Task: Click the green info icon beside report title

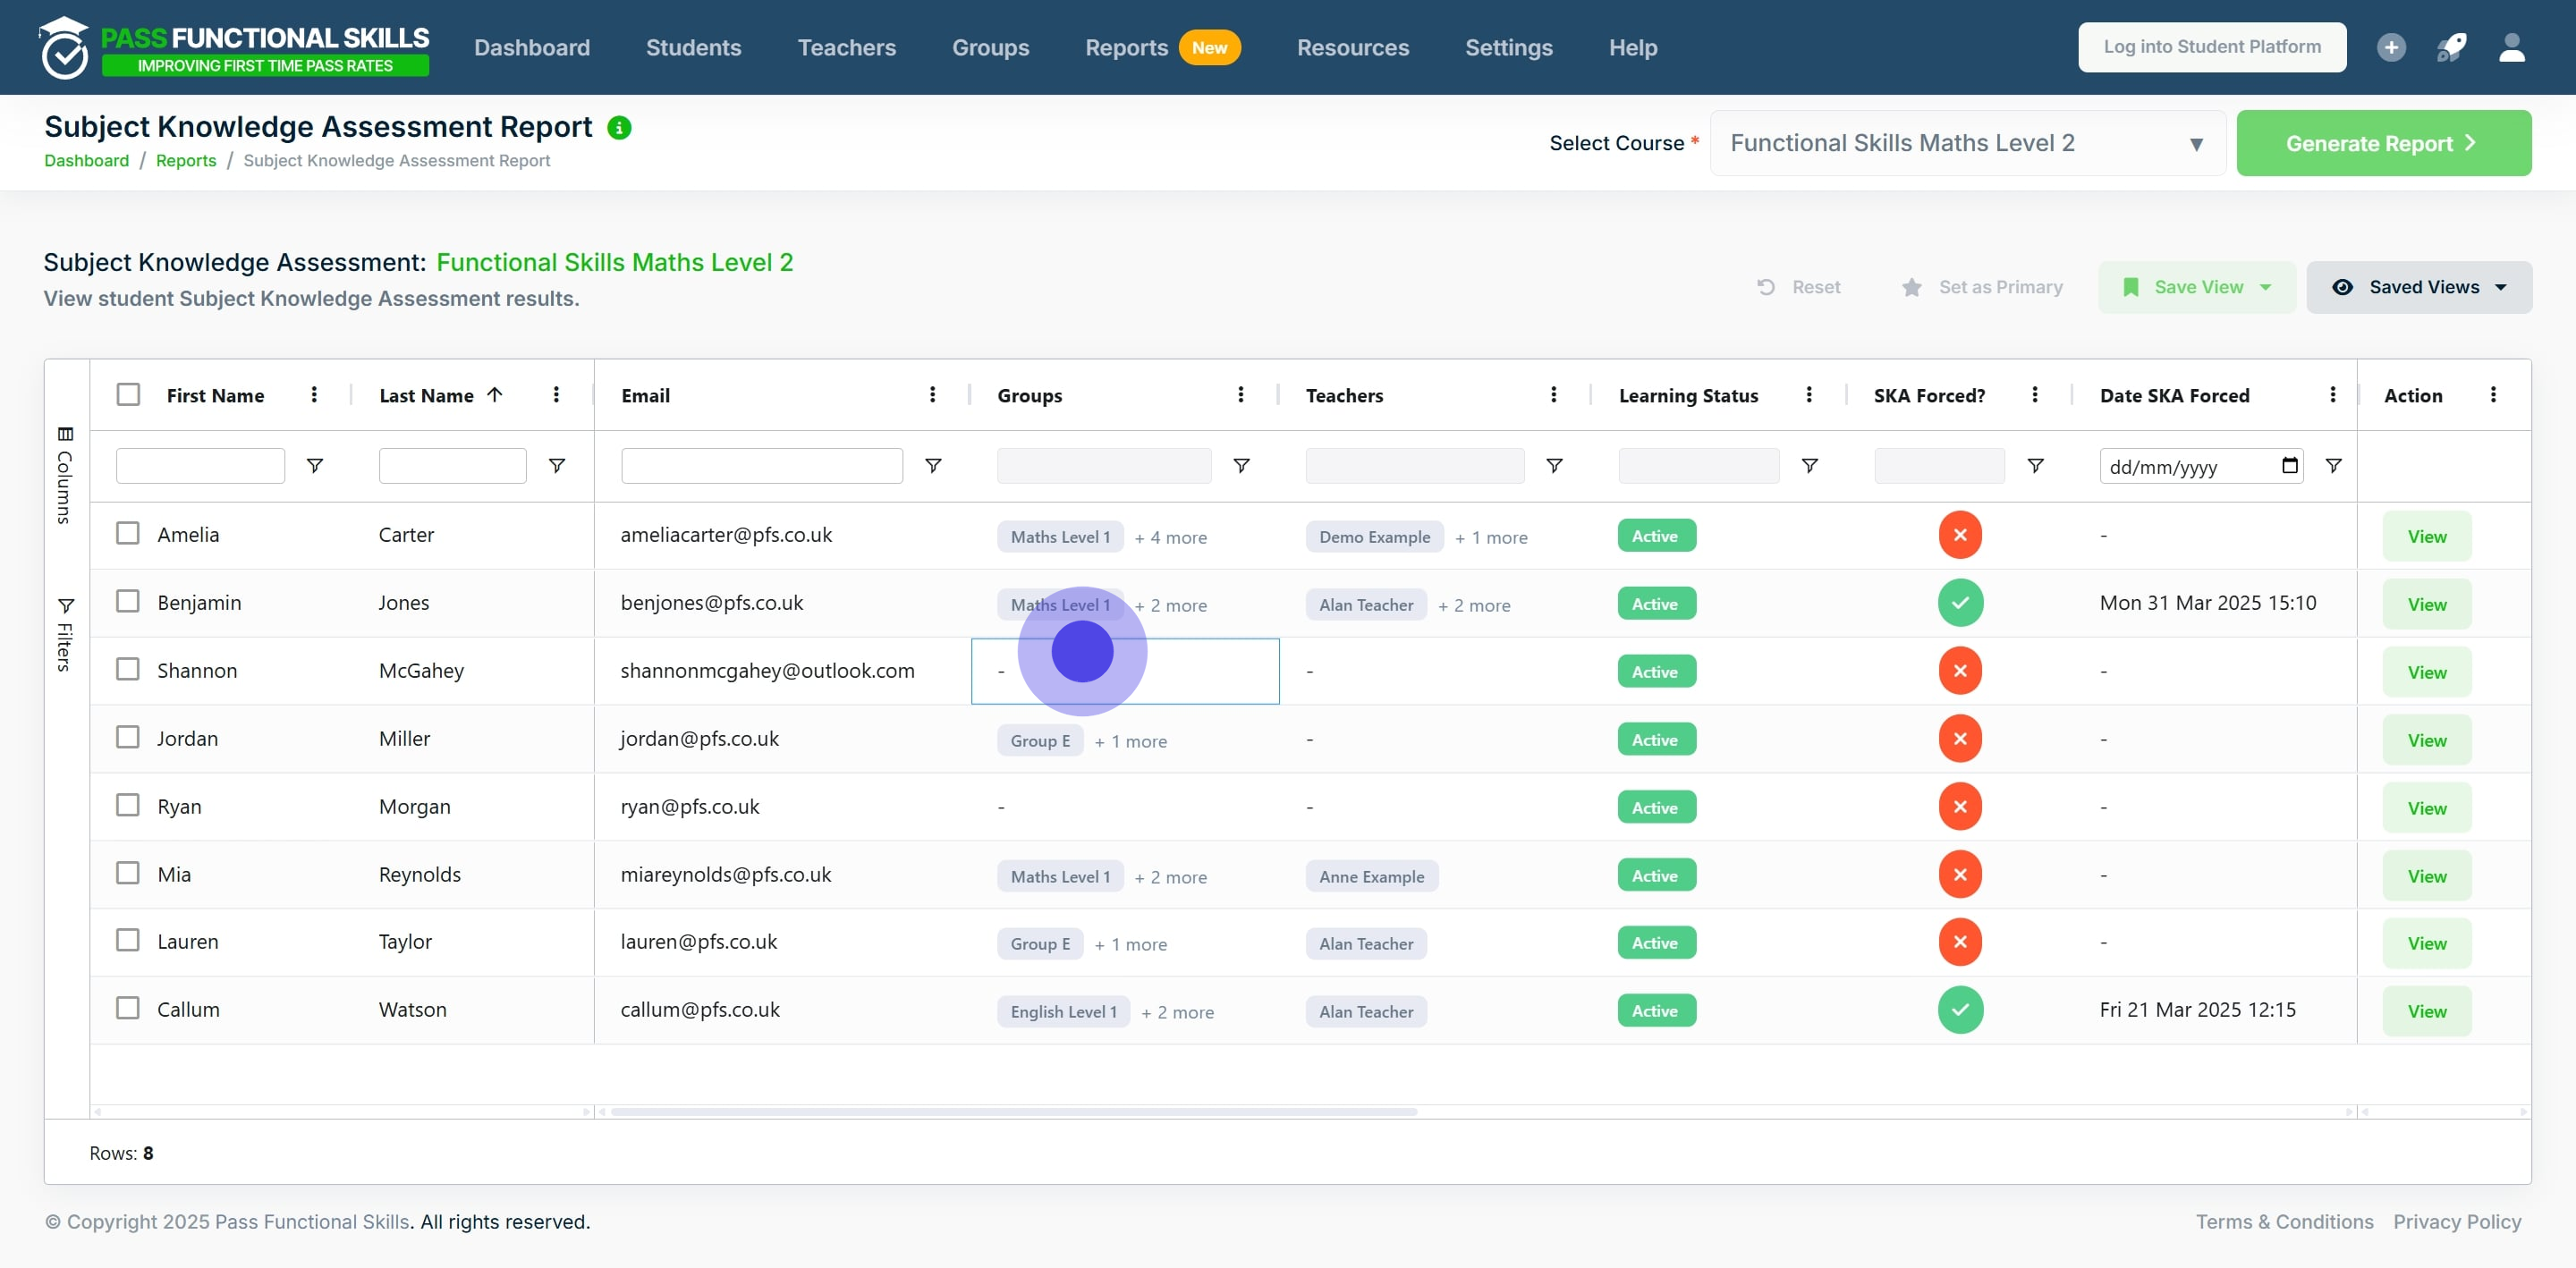Action: tap(619, 128)
